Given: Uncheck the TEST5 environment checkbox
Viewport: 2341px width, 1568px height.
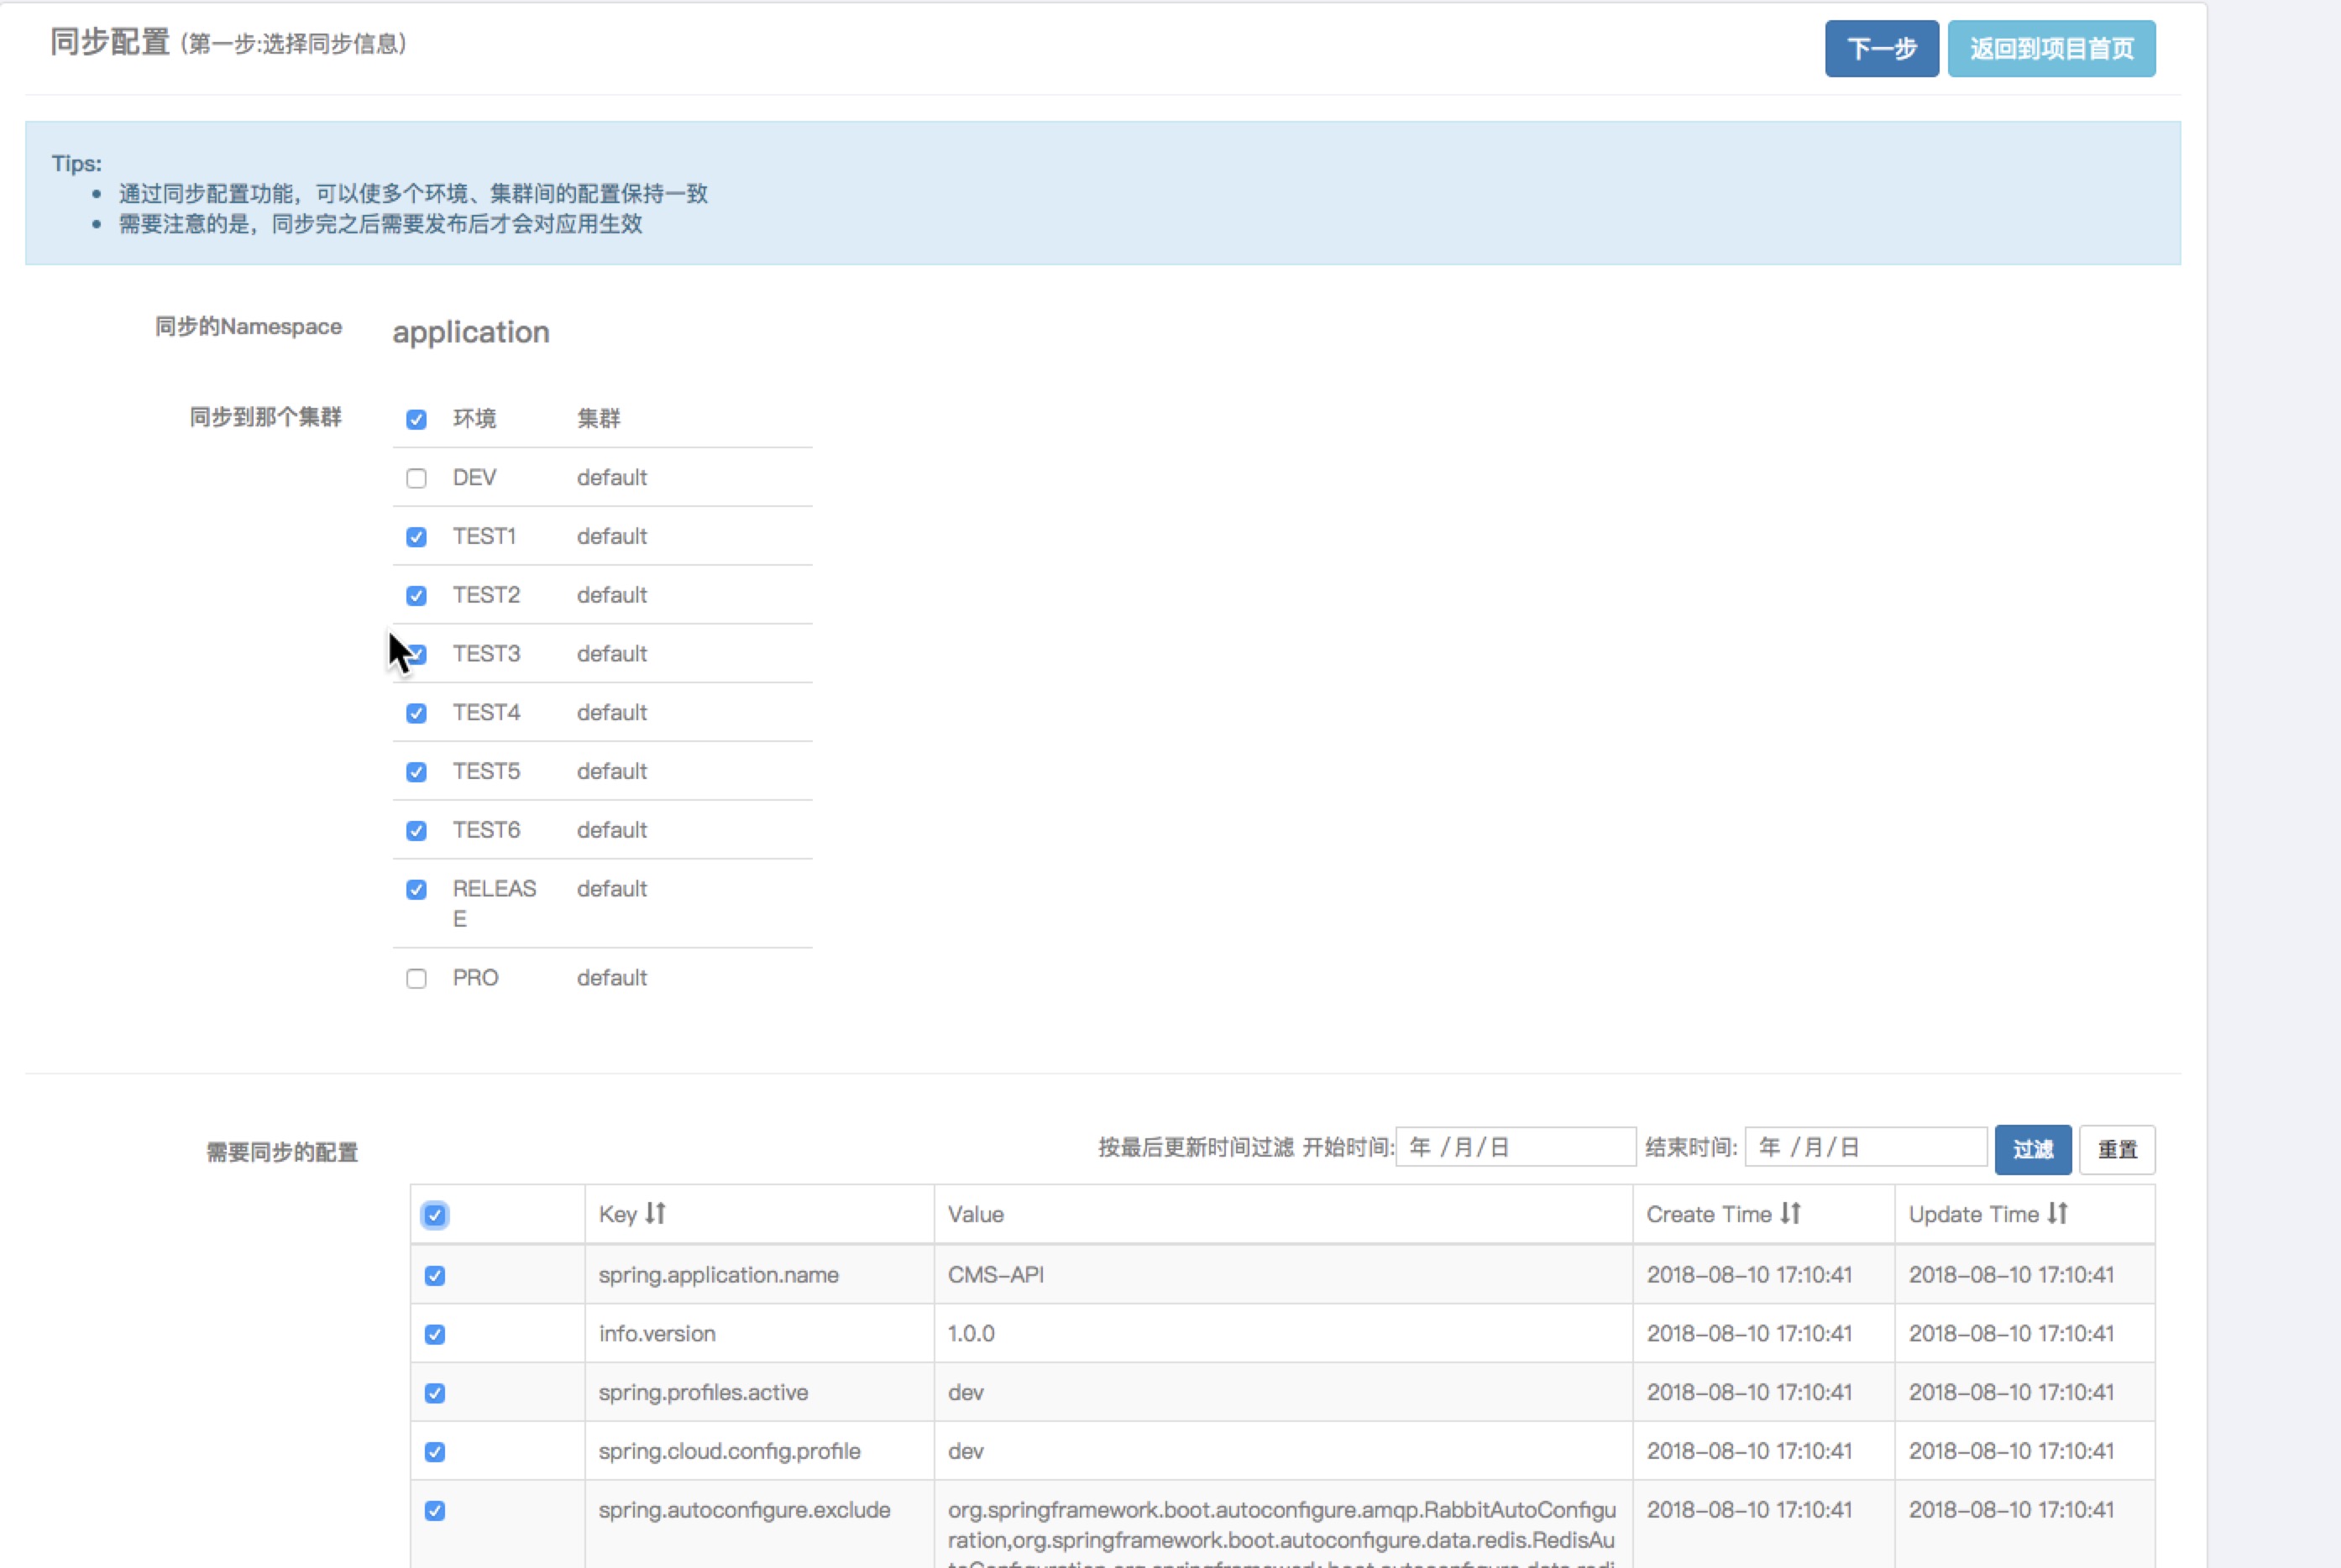Looking at the screenshot, I should coord(416,772).
